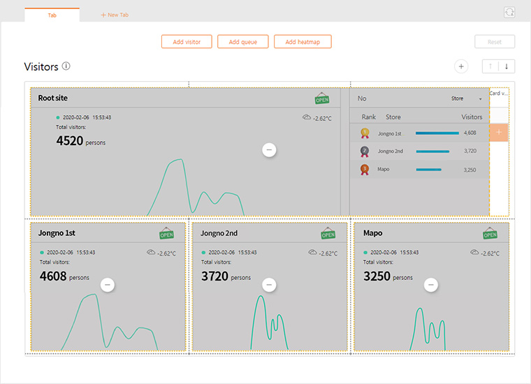The width and height of the screenshot is (531, 384).
Task: Click the Store column header in ranking
Action: pos(393,117)
